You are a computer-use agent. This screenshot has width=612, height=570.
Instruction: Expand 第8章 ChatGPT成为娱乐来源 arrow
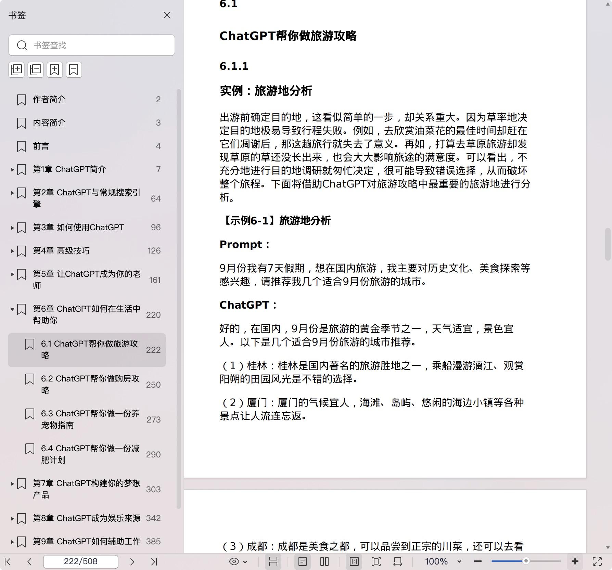pos(12,518)
